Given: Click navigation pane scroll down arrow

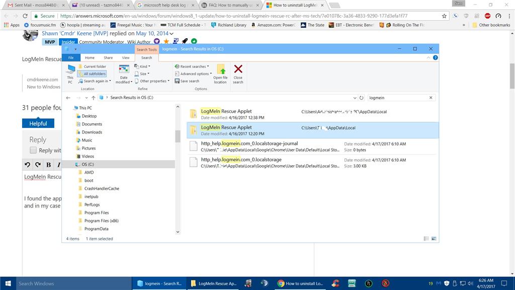Looking at the screenshot, I should click(x=178, y=232).
